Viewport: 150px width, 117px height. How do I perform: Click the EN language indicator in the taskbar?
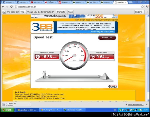115,110
